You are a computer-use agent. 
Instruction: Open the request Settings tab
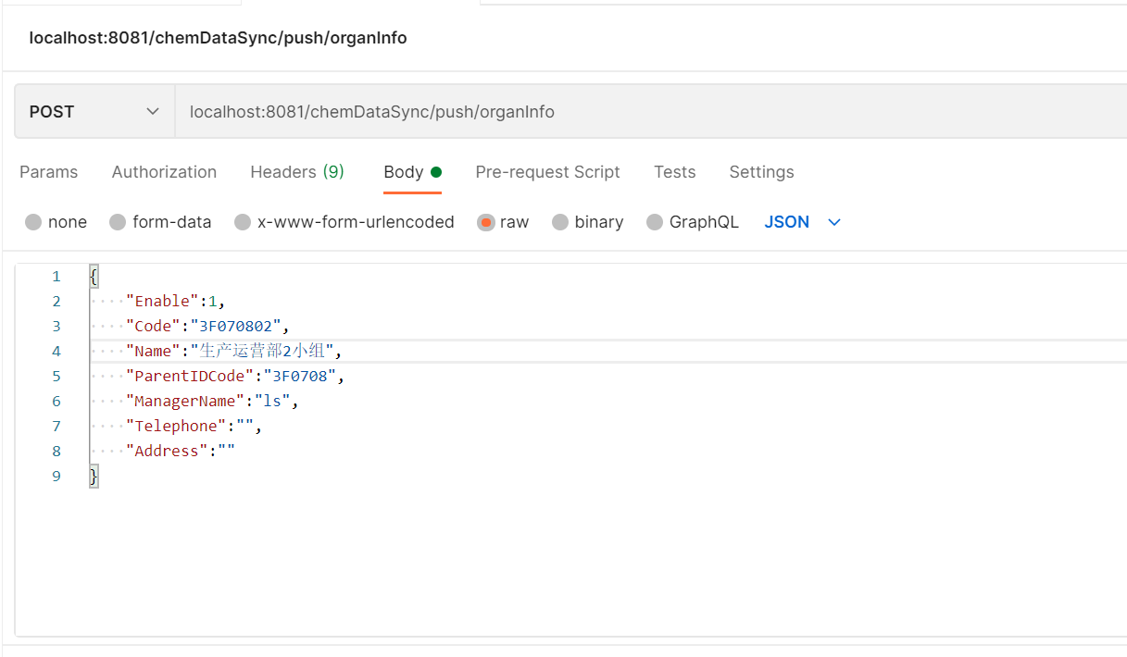click(x=761, y=171)
